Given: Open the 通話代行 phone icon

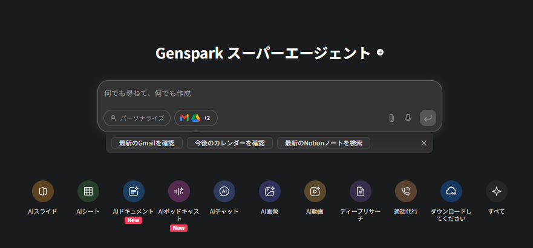Looking at the screenshot, I should pyautogui.click(x=406, y=191).
